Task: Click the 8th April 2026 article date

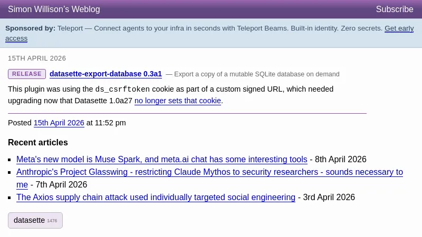Action: [341, 159]
